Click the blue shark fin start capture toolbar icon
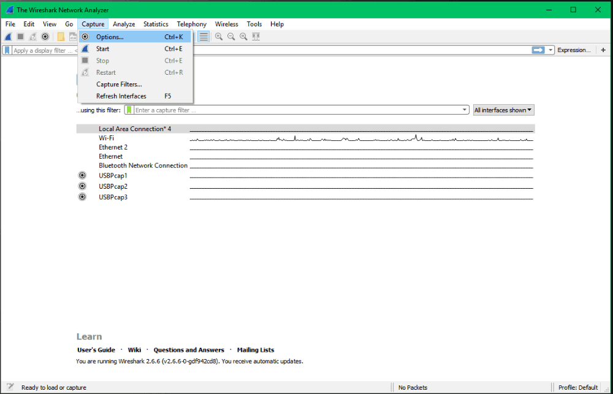 coord(8,37)
